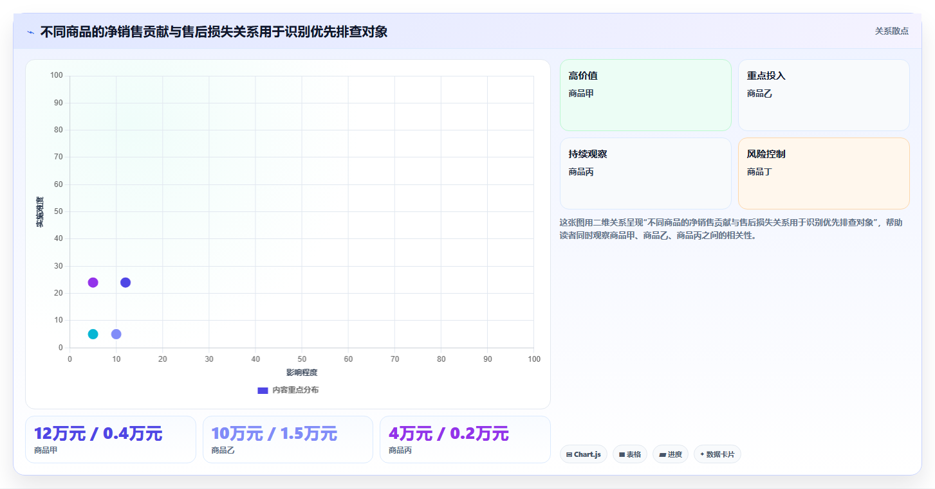Open the 持续观察 quadrant card
935x489 pixels.
[x=645, y=173]
